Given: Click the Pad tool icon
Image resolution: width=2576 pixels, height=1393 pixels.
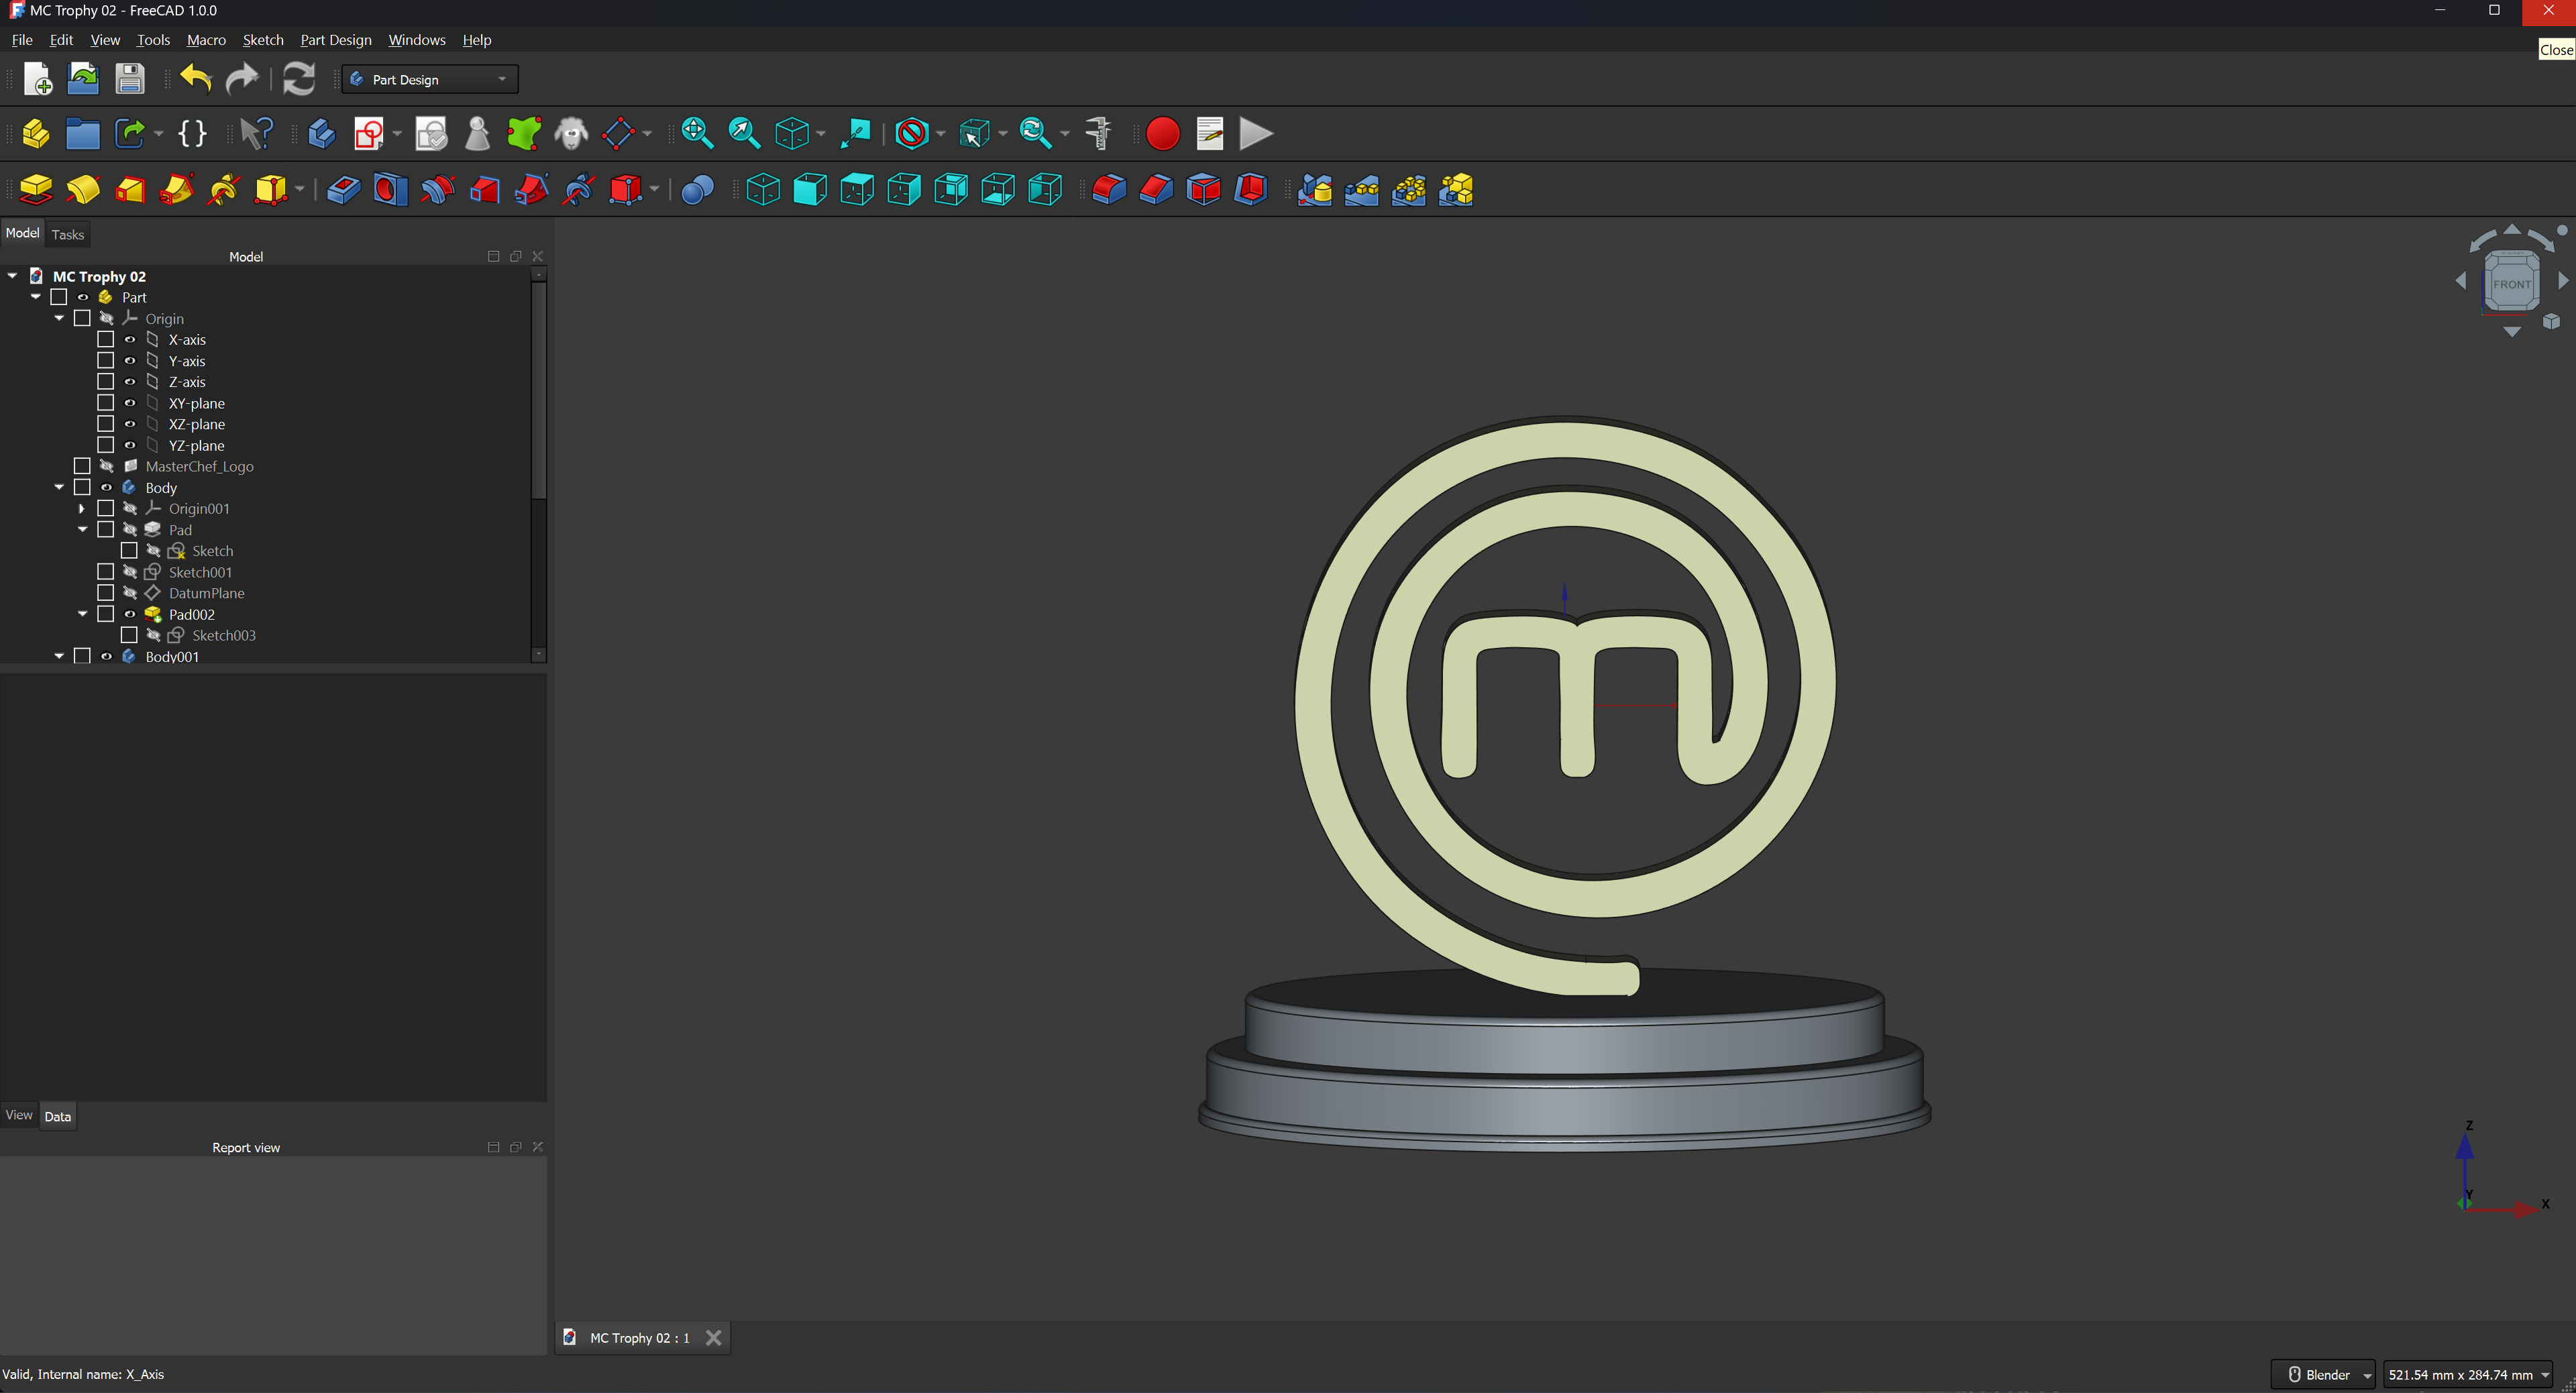Looking at the screenshot, I should point(36,189).
